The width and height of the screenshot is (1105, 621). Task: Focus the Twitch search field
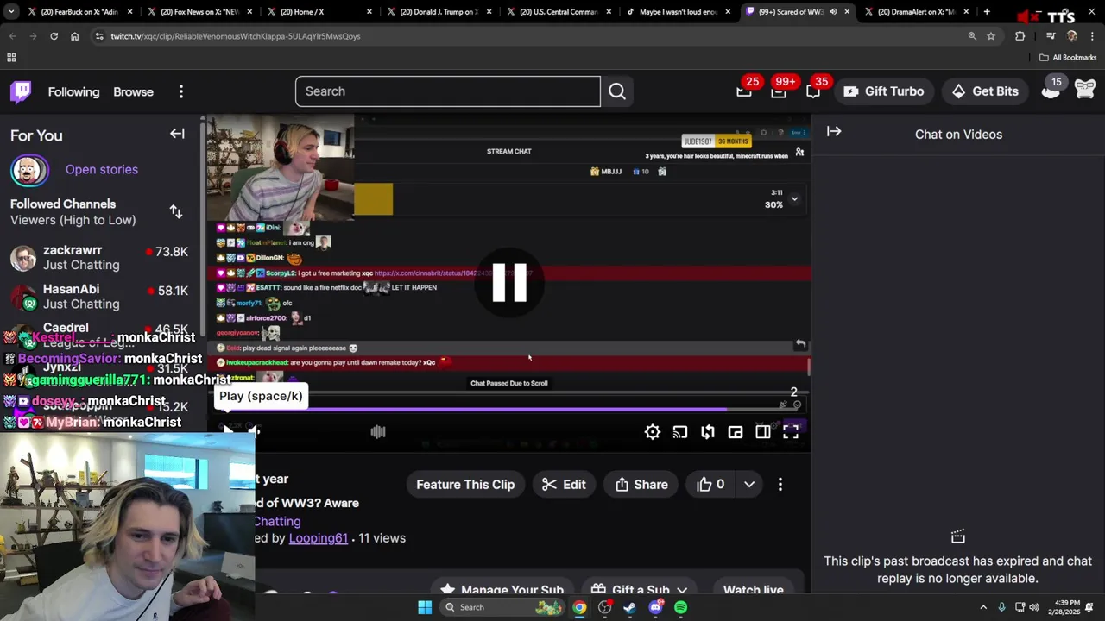(x=447, y=91)
